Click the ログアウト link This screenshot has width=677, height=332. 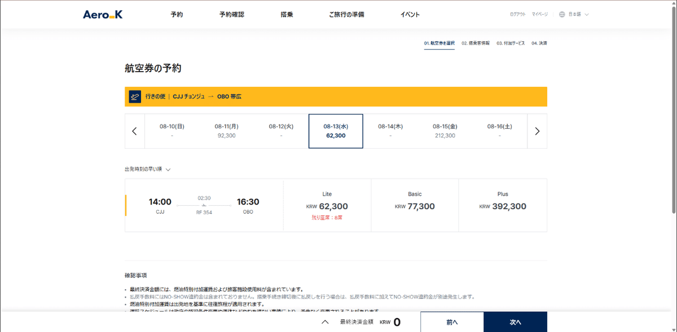click(517, 15)
